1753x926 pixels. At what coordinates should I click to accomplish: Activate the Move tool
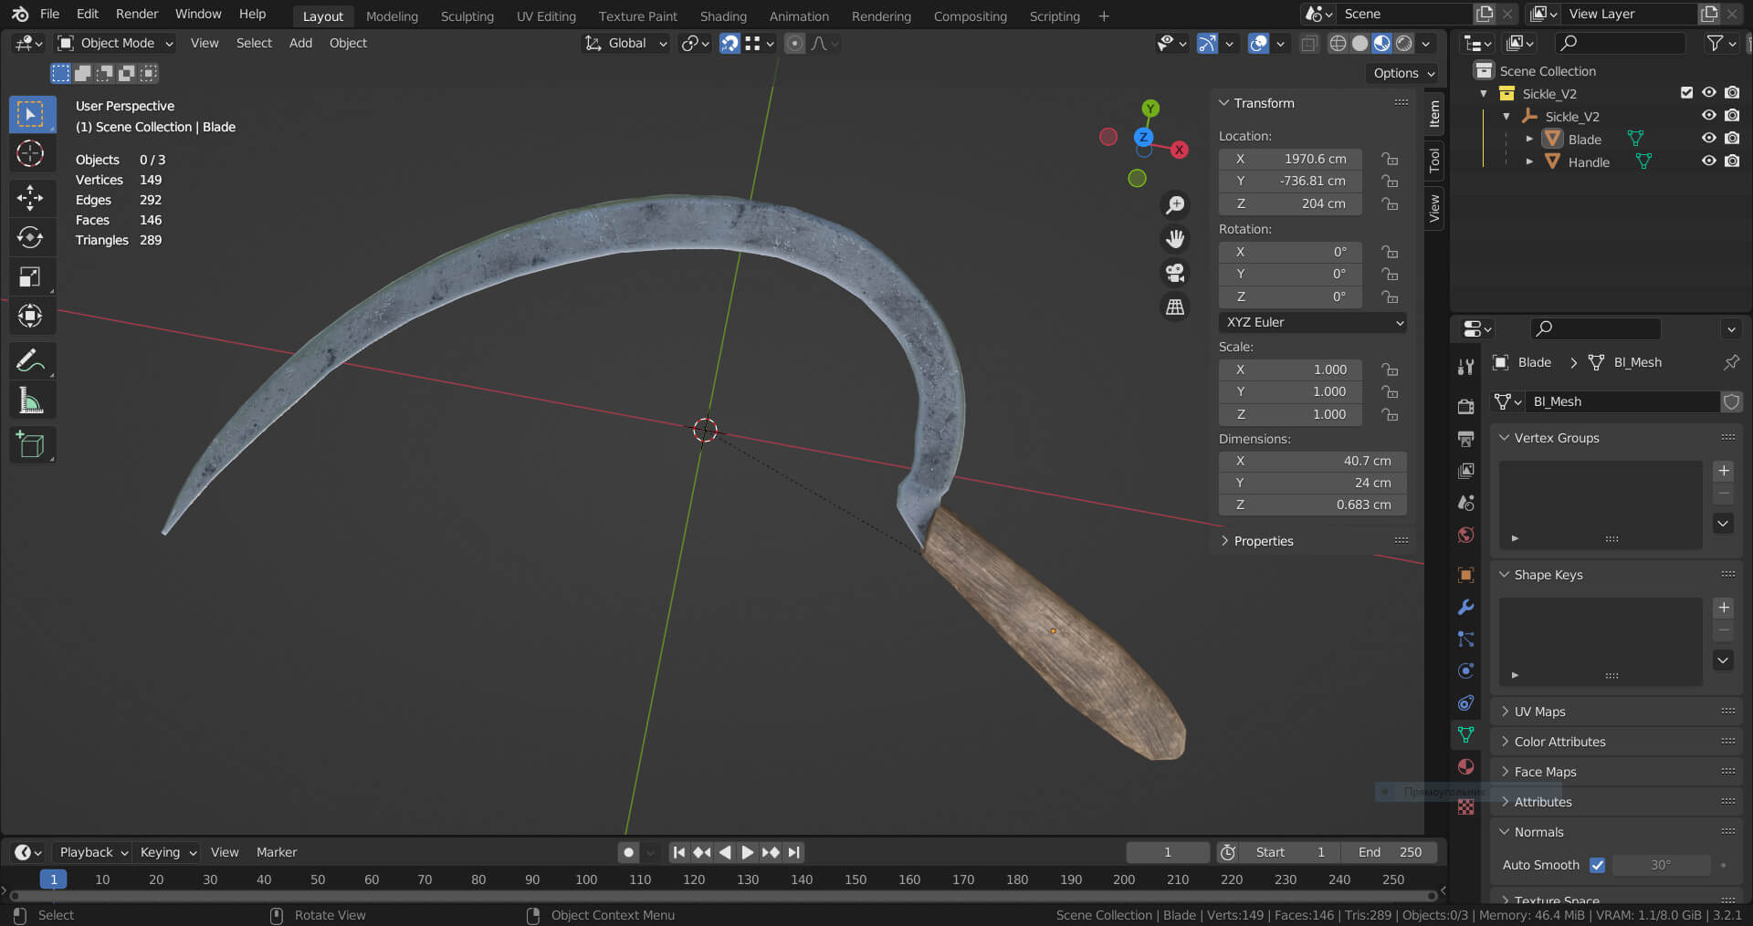pyautogui.click(x=31, y=197)
